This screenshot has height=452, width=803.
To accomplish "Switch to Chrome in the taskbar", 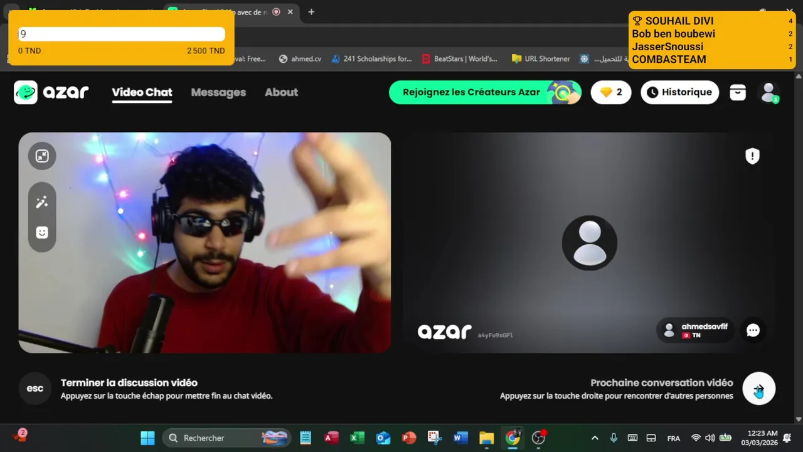I will (513, 438).
